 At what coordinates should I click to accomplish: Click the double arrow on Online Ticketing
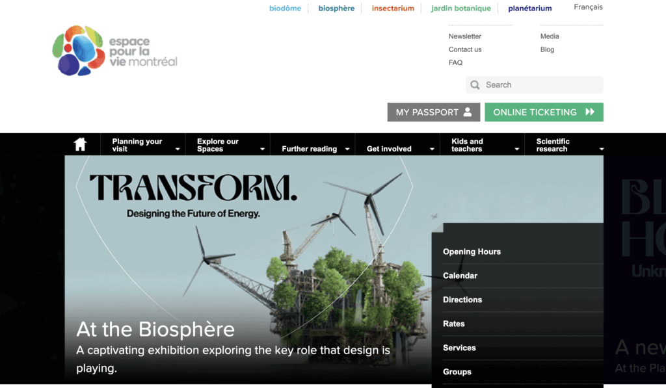[x=590, y=112]
